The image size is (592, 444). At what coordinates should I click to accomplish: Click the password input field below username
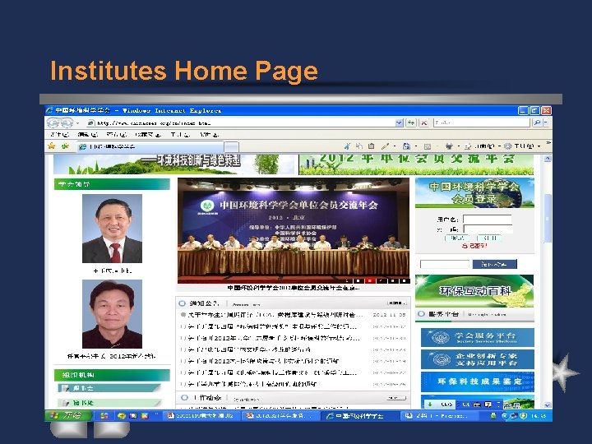[x=488, y=229]
